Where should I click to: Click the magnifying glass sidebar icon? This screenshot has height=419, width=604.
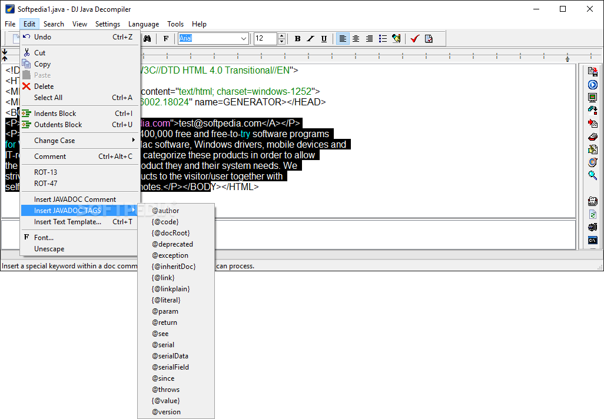592,175
